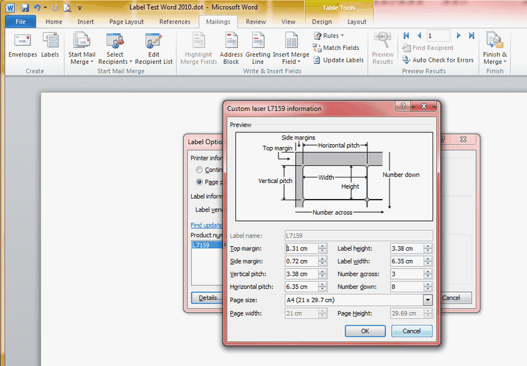Open the File tab
The height and width of the screenshot is (366, 527).
coord(21,21)
